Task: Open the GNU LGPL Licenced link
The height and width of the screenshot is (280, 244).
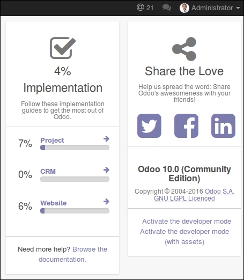Action: click(184, 198)
